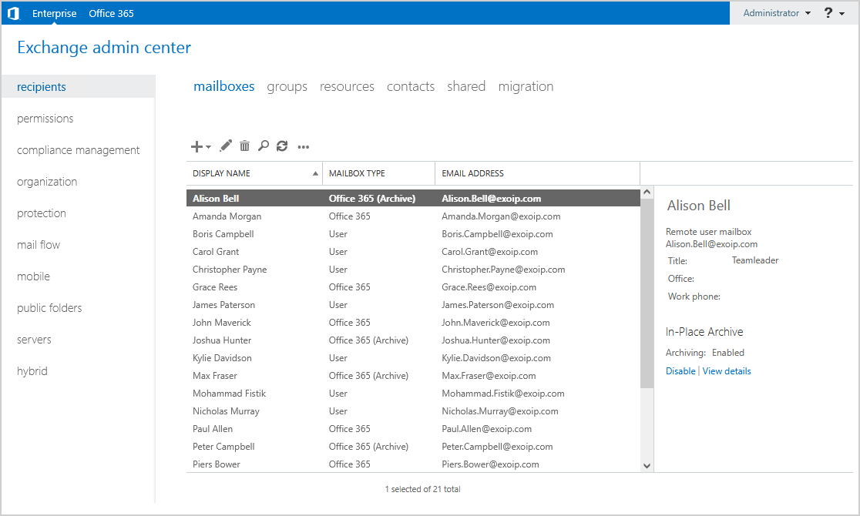Open the resources tab
The width and height of the screenshot is (860, 516).
click(348, 86)
